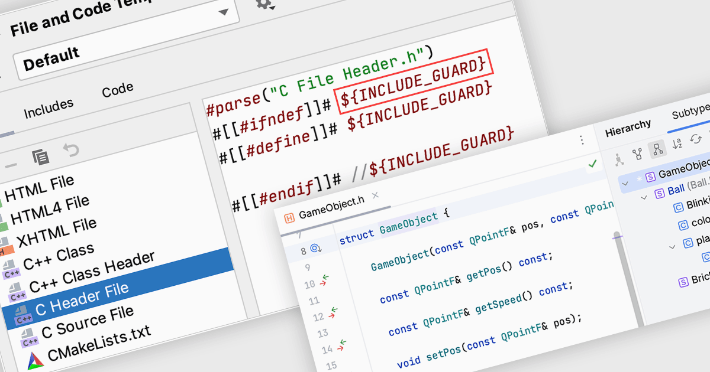Viewport: 710px width, 372px height.
Task: Select the Hierarchy panel title
Action: (628, 128)
